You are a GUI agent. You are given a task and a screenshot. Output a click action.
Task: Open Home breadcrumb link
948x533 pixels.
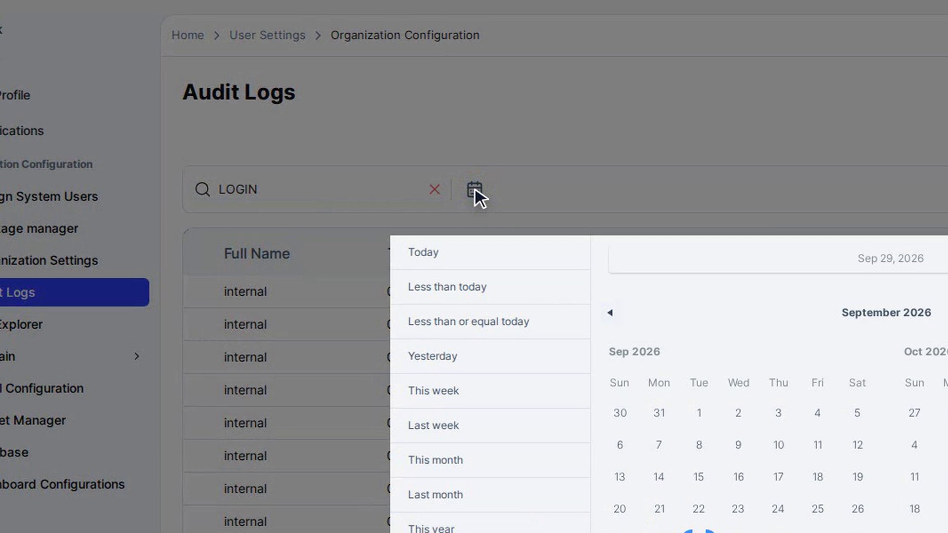[x=188, y=35]
